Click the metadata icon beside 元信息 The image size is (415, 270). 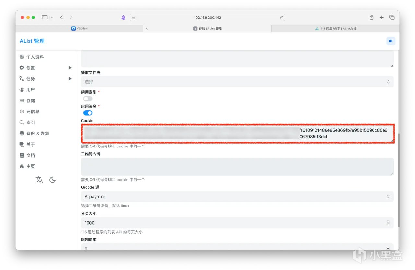pyautogui.click(x=22, y=112)
